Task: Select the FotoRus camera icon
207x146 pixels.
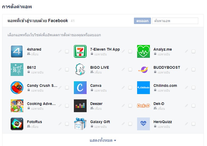Action: coord(17,124)
